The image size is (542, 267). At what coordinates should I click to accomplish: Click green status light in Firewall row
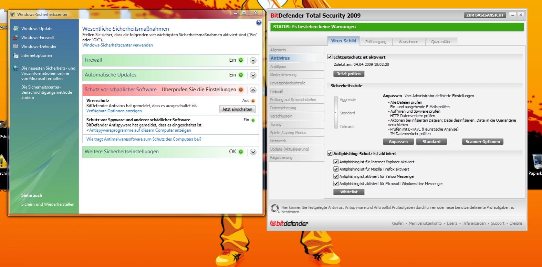click(241, 60)
